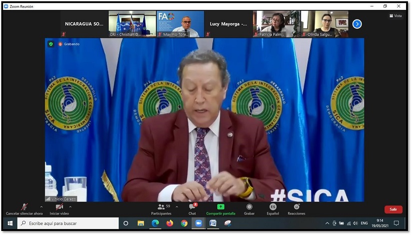412x235 pixels.
Task: Open Firefox from taskbar
Action: pyautogui.click(x=170, y=223)
